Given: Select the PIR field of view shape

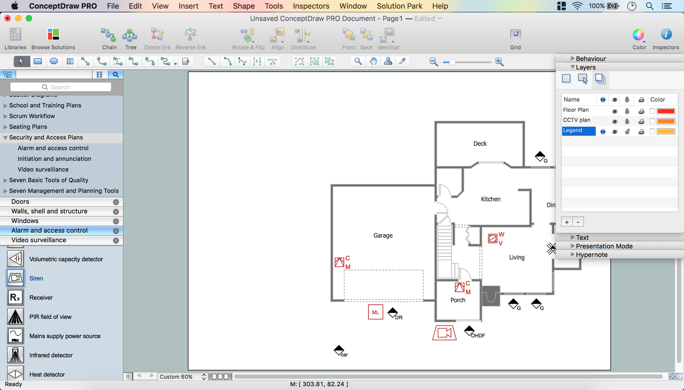Looking at the screenshot, I should click(x=16, y=317).
